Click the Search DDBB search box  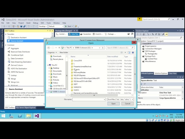(120, 47)
